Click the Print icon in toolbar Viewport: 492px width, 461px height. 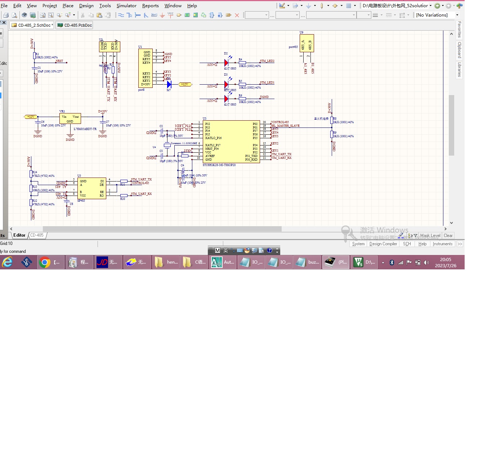[6, 15]
